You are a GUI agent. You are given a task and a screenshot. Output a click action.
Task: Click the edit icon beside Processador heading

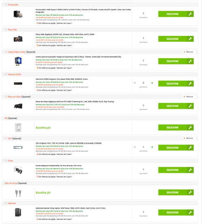6,5
